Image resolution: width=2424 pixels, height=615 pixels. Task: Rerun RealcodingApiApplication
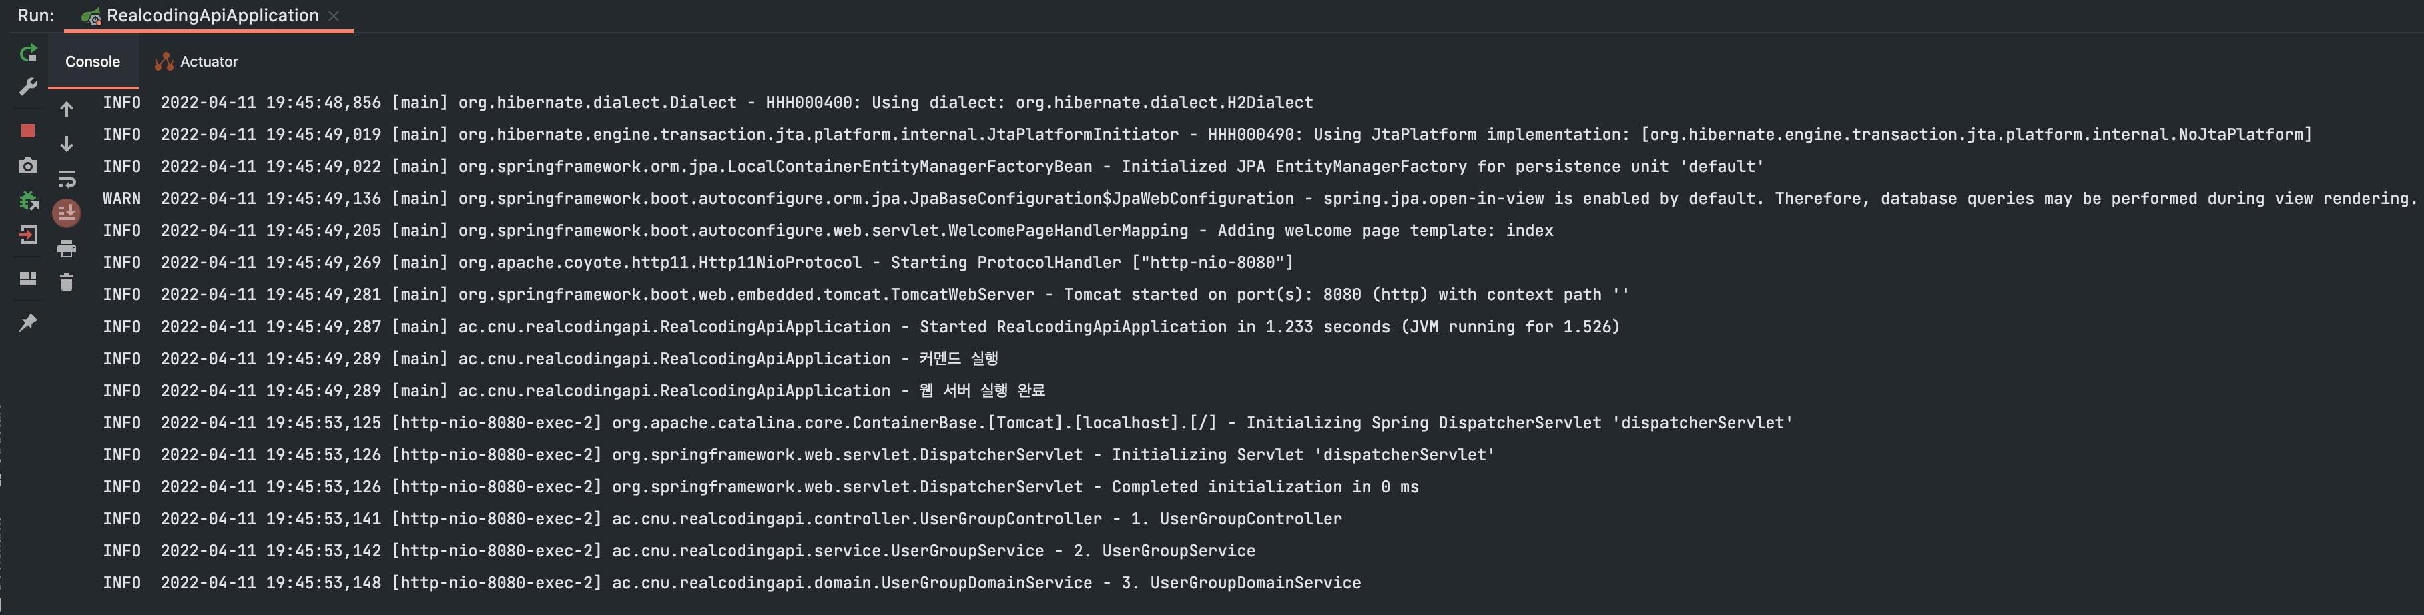pos(28,53)
